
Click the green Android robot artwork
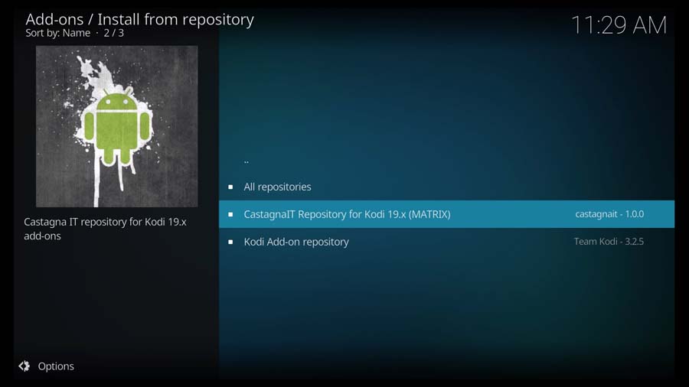[x=117, y=127]
